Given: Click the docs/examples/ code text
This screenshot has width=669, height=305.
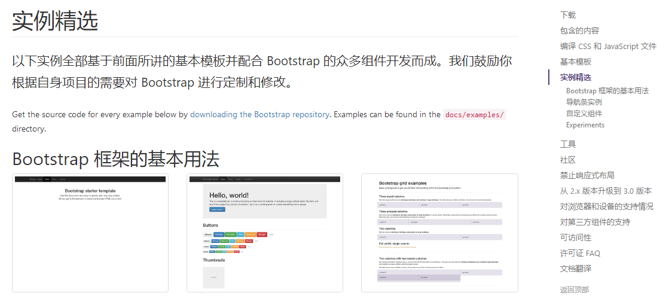Looking at the screenshot, I should [x=475, y=115].
